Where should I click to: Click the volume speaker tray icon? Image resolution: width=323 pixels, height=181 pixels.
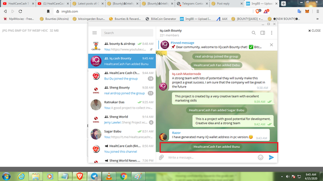[288, 176]
